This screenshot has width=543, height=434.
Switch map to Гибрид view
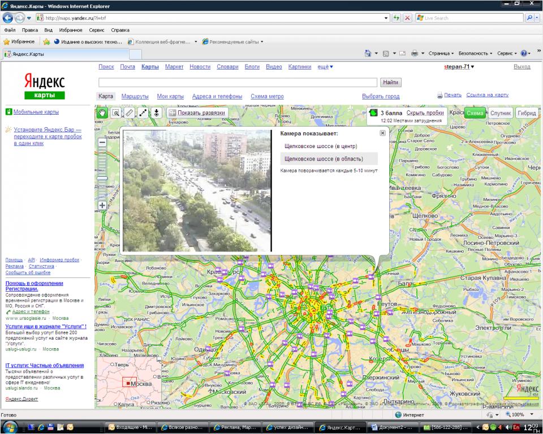526,113
